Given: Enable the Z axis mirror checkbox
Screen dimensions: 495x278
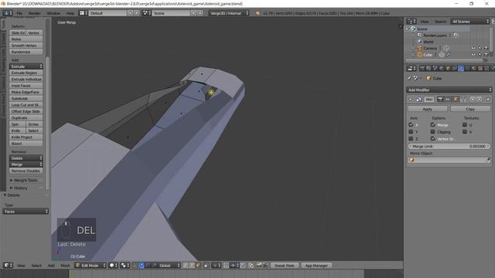Looking at the screenshot, I should click(411, 139).
